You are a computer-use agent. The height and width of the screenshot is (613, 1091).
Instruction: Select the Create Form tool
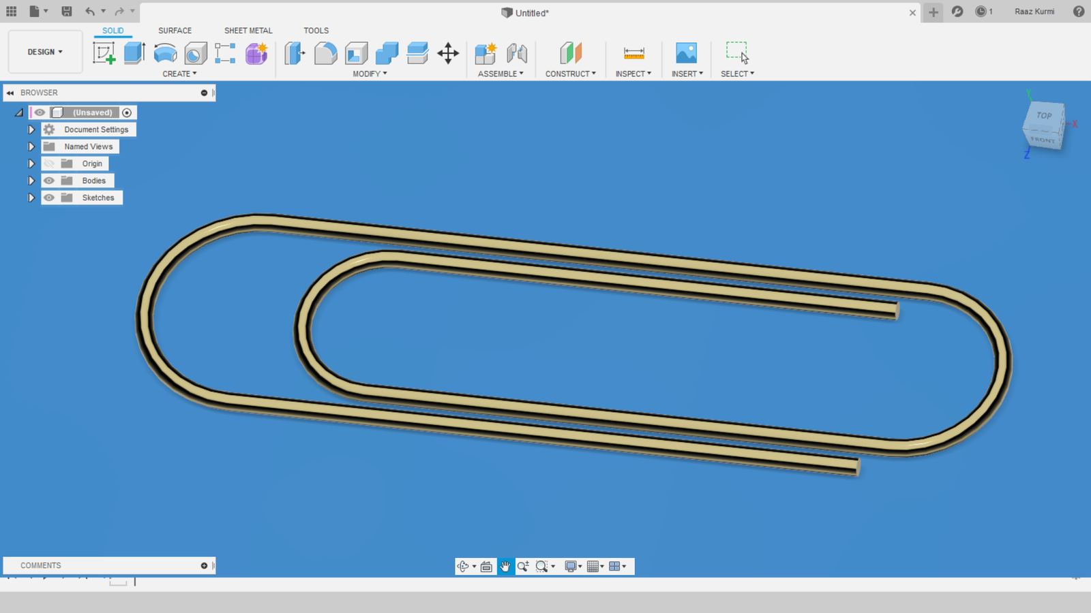coord(256,53)
